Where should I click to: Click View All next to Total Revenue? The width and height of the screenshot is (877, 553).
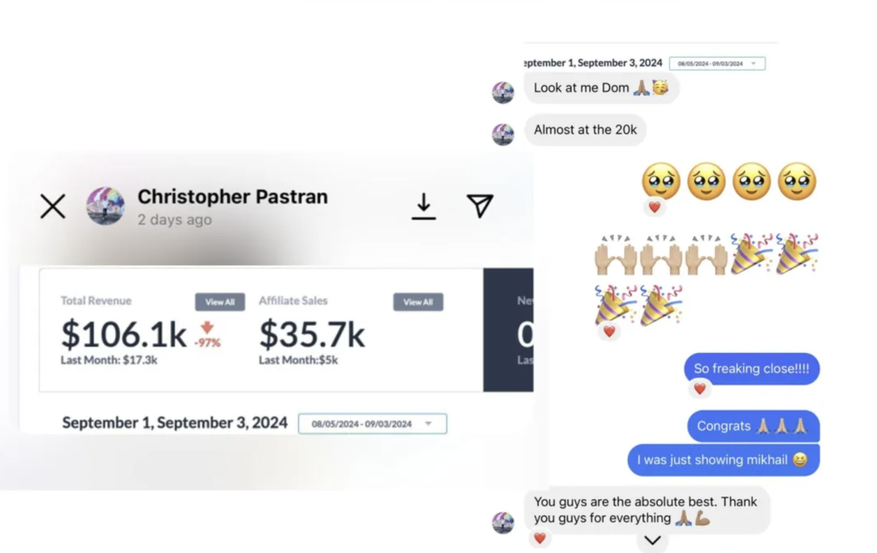pos(220,302)
